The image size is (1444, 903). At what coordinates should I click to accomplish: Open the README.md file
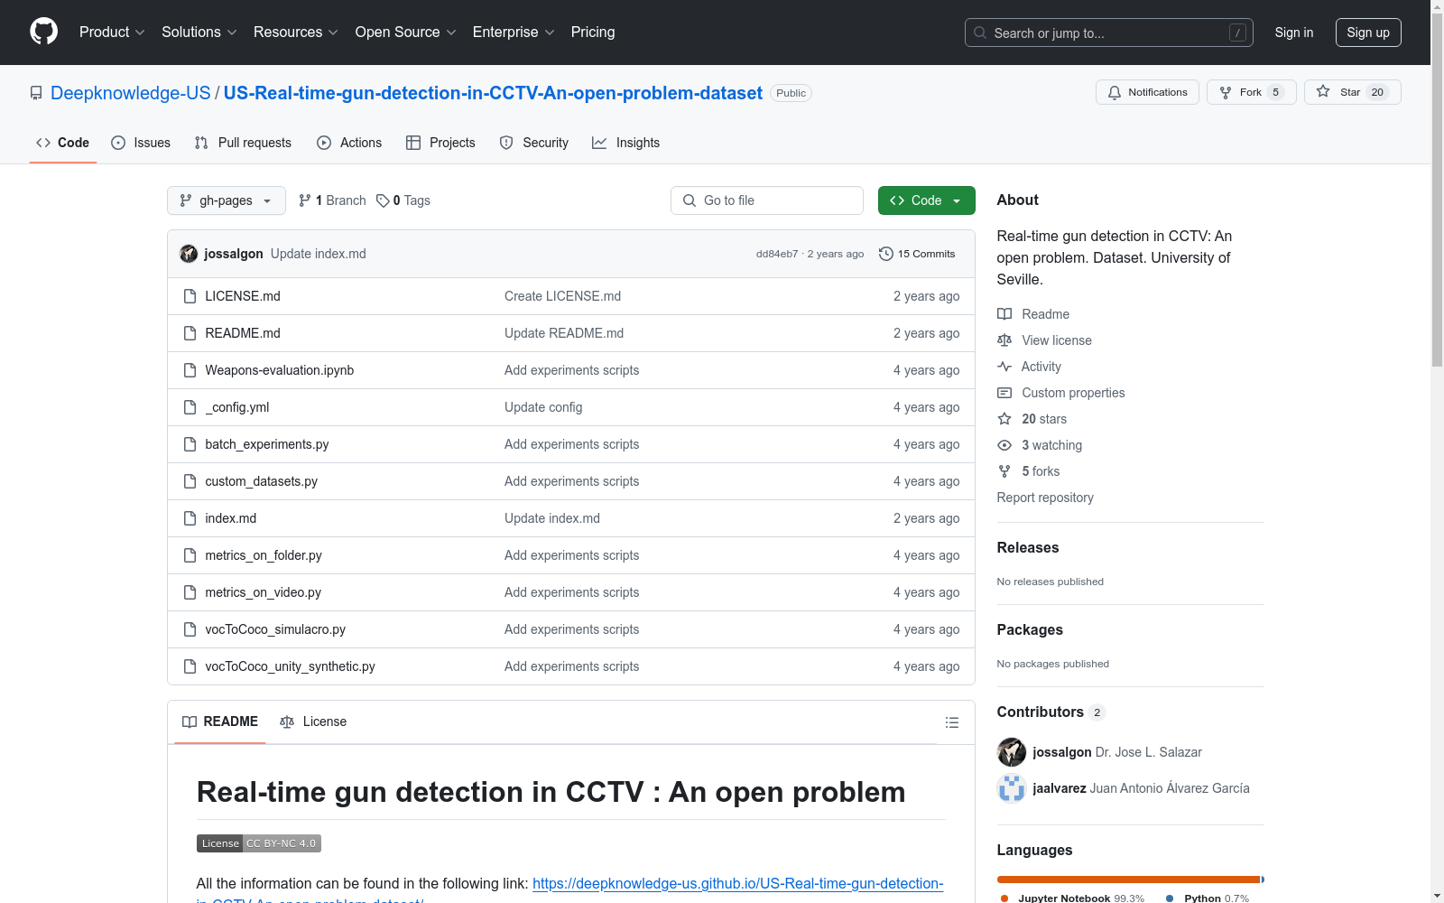coord(243,333)
